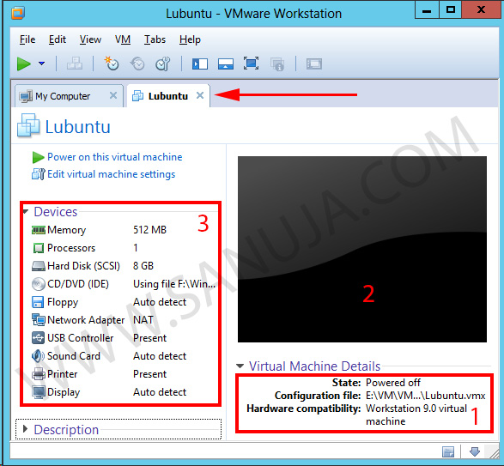Expand the Description section
Screen dimensions: 504x466
coord(26,429)
